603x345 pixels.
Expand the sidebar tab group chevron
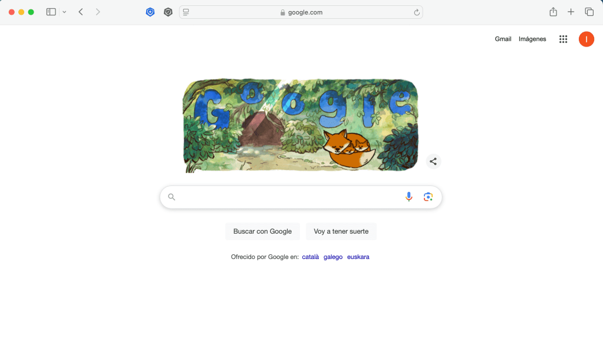[x=64, y=12]
